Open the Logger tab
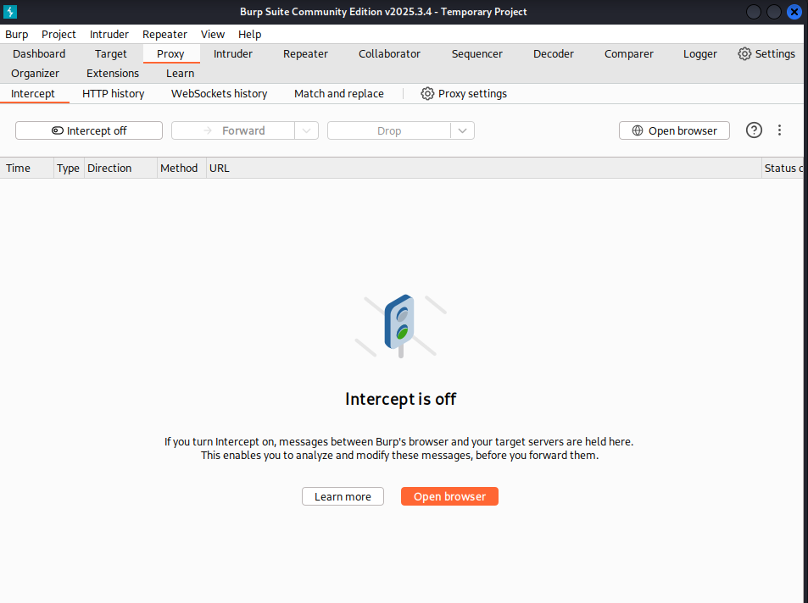The width and height of the screenshot is (808, 603). (x=700, y=54)
